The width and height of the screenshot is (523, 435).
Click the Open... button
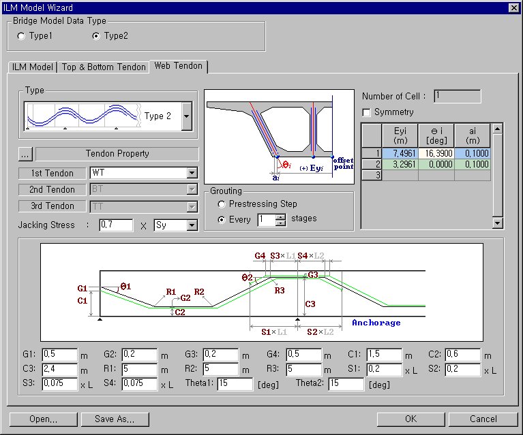43,419
